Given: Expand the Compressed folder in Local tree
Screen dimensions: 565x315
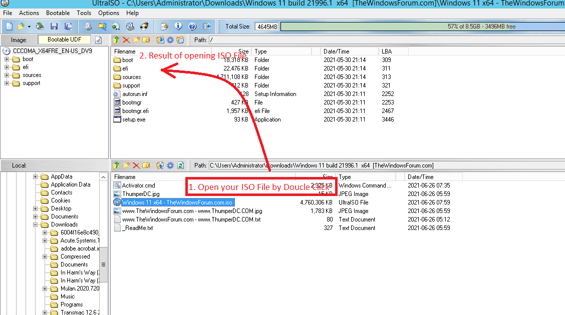Looking at the screenshot, I should pyautogui.click(x=45, y=256).
